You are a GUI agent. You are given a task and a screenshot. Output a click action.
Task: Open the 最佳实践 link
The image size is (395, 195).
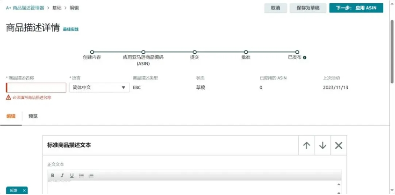[x=71, y=29]
